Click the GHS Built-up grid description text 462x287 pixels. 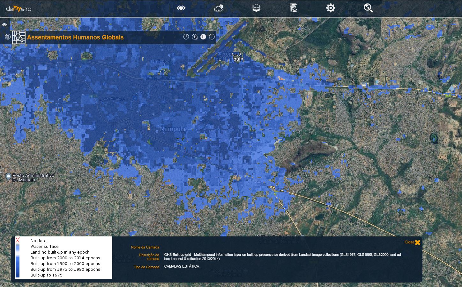(x=283, y=256)
